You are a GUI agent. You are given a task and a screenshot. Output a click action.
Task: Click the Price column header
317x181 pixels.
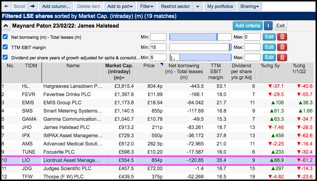149,73
